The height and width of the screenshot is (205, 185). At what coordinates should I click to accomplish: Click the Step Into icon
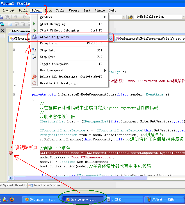[34, 50]
